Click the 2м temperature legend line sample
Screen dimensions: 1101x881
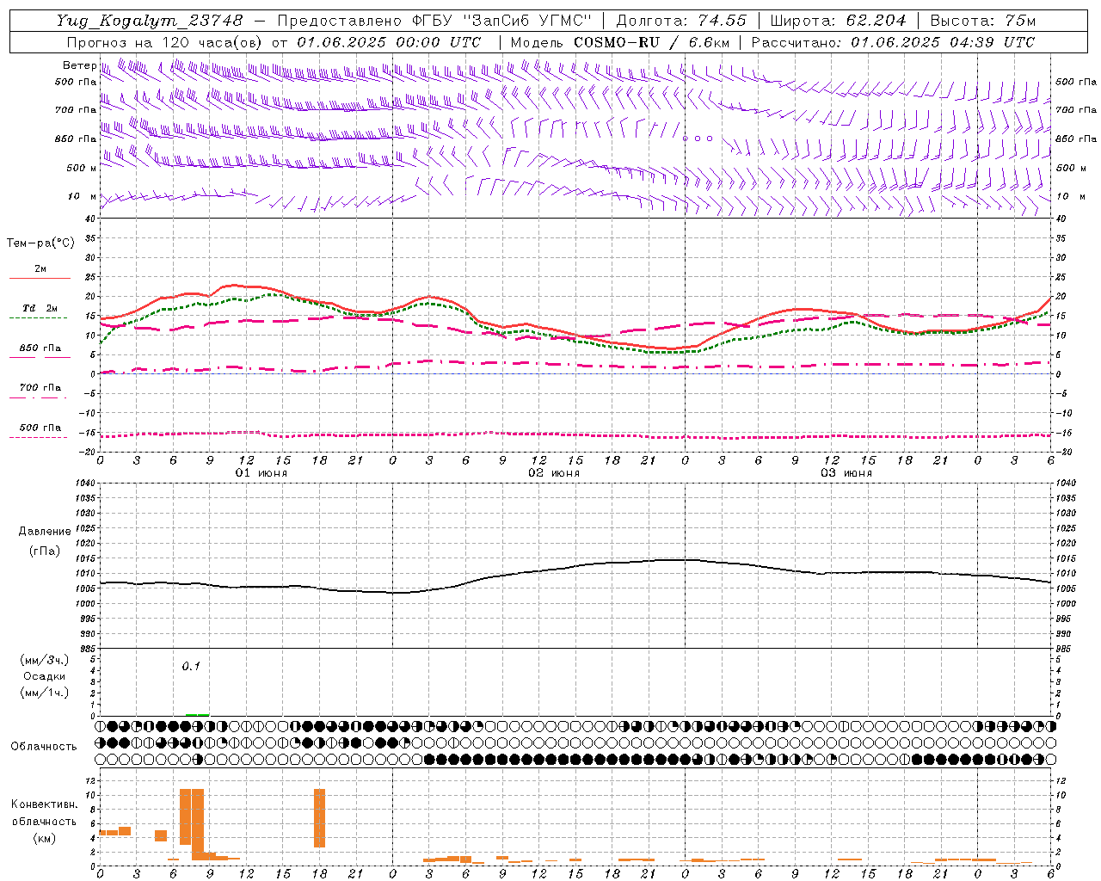(40, 278)
